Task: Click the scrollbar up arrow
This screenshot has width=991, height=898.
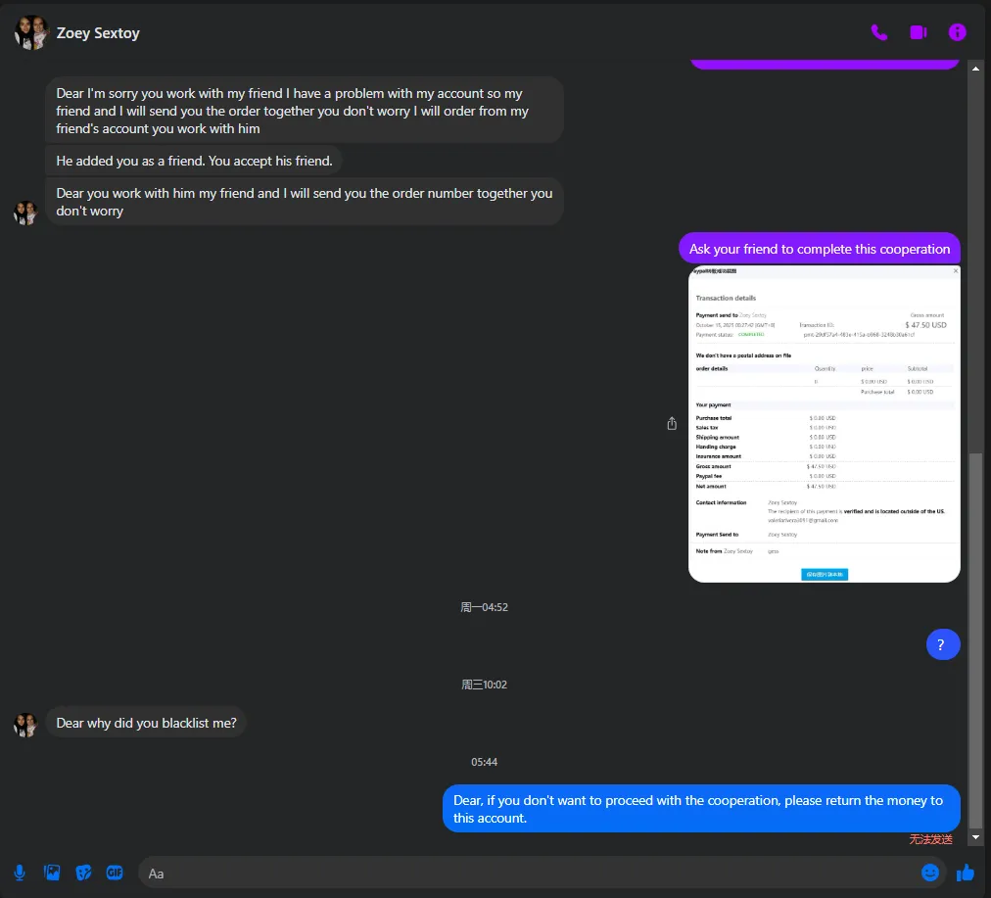Action: coord(976,69)
